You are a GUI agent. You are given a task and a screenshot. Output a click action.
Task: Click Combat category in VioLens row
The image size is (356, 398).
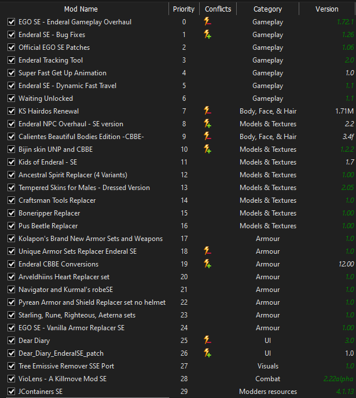[x=268, y=379]
